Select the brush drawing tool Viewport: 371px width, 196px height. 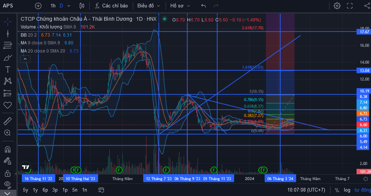point(7,58)
